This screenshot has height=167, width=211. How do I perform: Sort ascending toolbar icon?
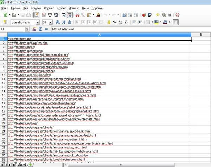point(130,15)
